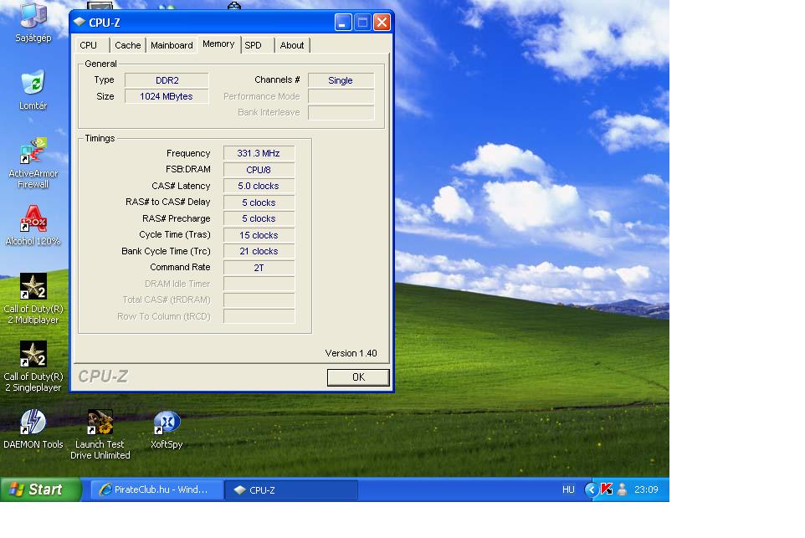The image size is (805, 538).
Task: Select the Alcohol 120% desktop shortcut
Action: pyautogui.click(x=33, y=225)
